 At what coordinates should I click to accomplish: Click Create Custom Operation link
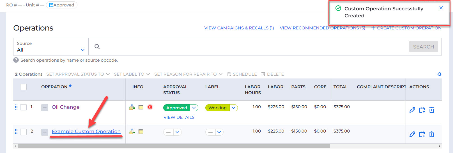(x=406, y=28)
